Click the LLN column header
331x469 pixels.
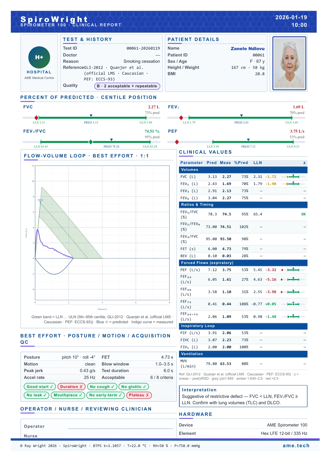click(x=258, y=163)
